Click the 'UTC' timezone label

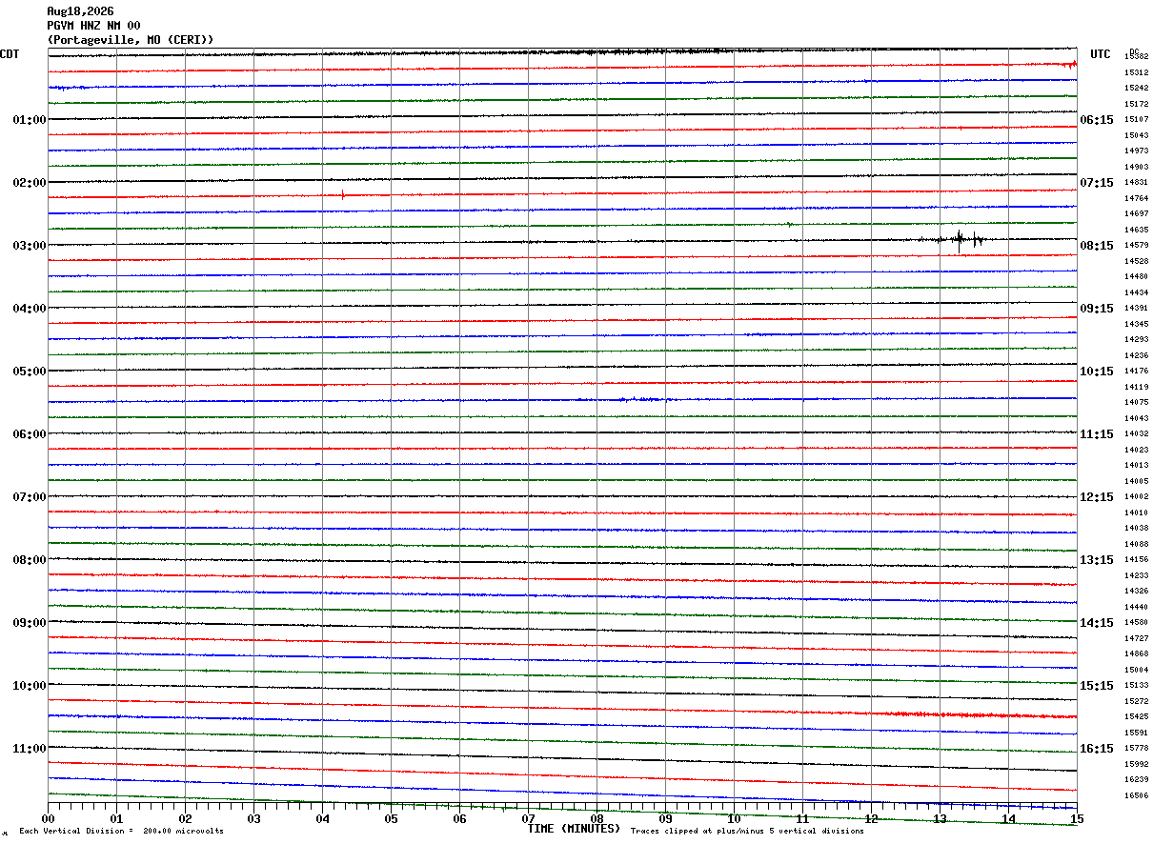tap(1101, 54)
